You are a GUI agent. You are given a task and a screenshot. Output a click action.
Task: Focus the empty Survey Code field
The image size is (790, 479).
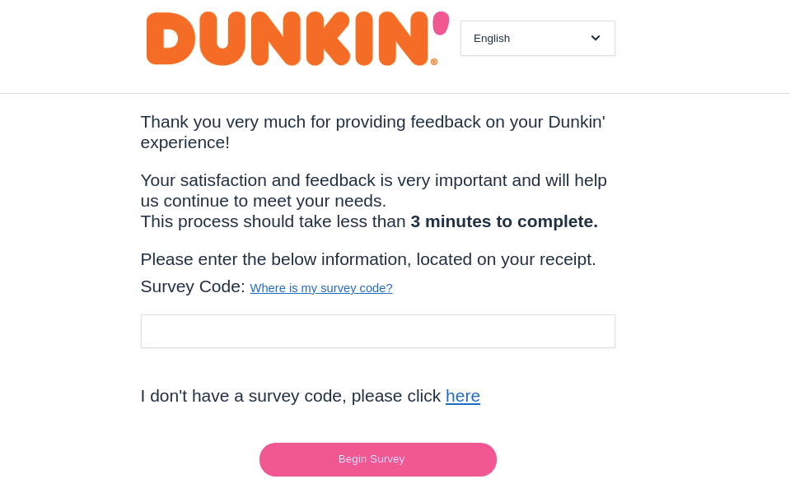coord(377,331)
